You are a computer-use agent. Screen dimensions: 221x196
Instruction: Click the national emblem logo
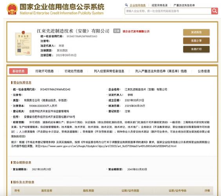[12, 9]
